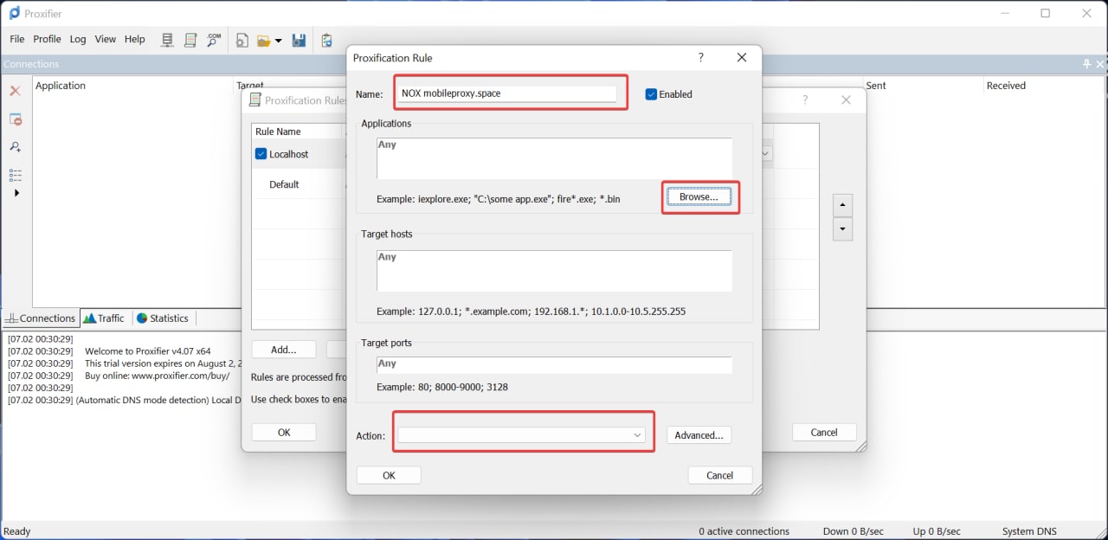Viewport: 1108px width, 540px height.
Task: Open the File menu
Action: (x=17, y=39)
